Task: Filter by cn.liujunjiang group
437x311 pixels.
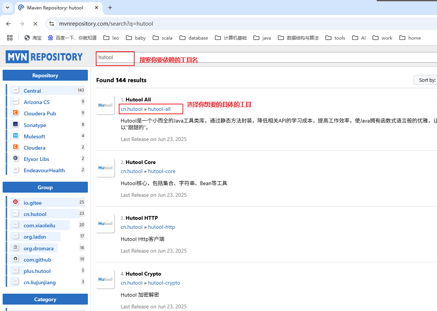Action: coord(40,283)
